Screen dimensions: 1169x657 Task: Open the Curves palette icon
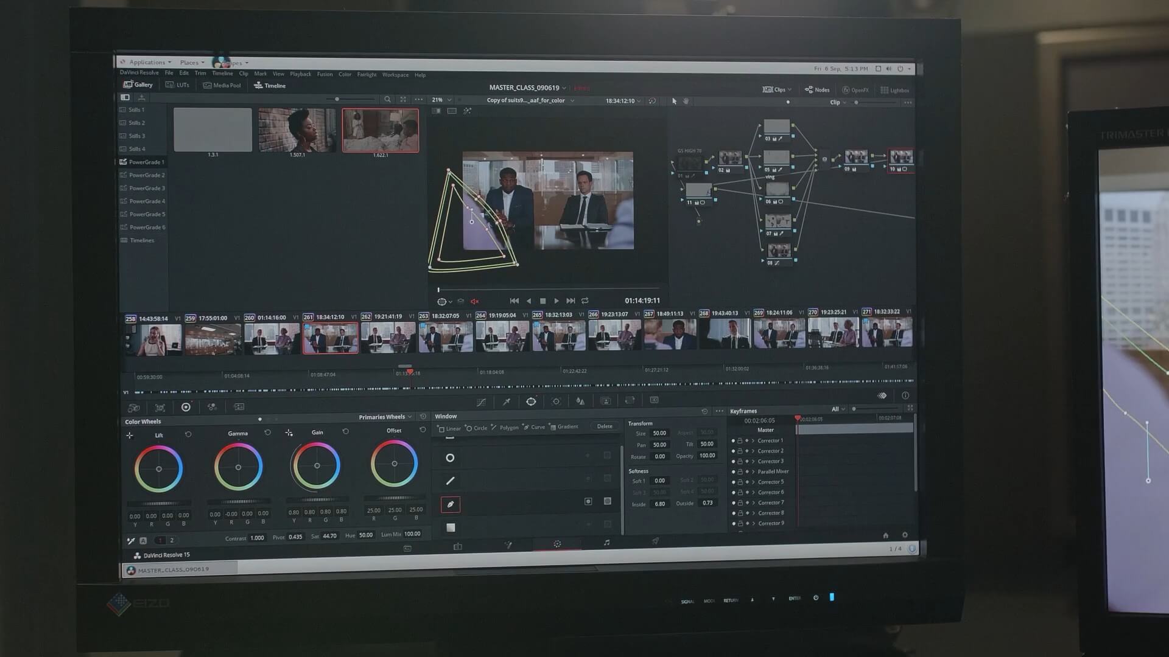481,401
